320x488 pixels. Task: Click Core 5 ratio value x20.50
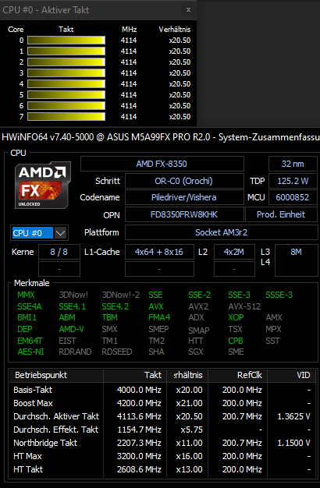click(180, 94)
